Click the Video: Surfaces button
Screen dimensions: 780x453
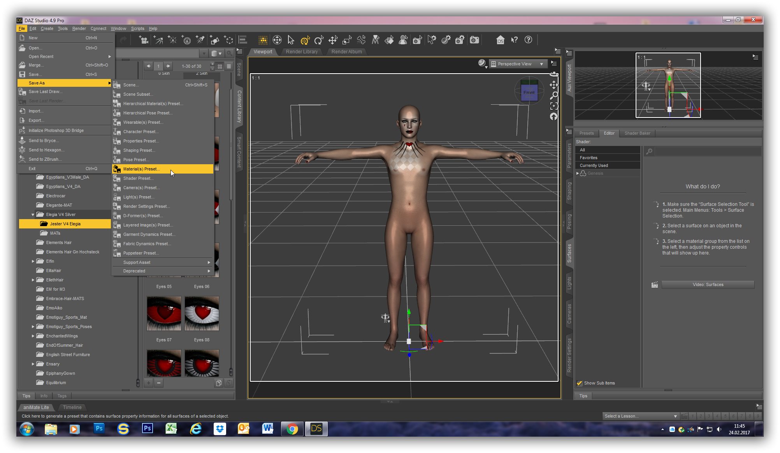[708, 285]
